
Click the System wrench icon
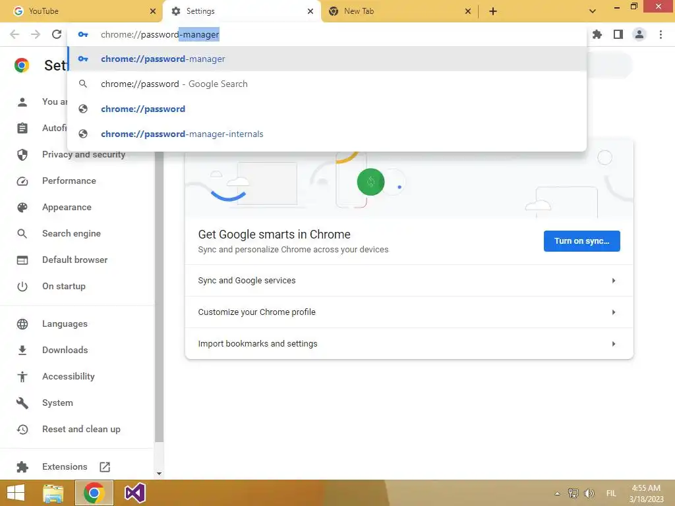[22, 403]
